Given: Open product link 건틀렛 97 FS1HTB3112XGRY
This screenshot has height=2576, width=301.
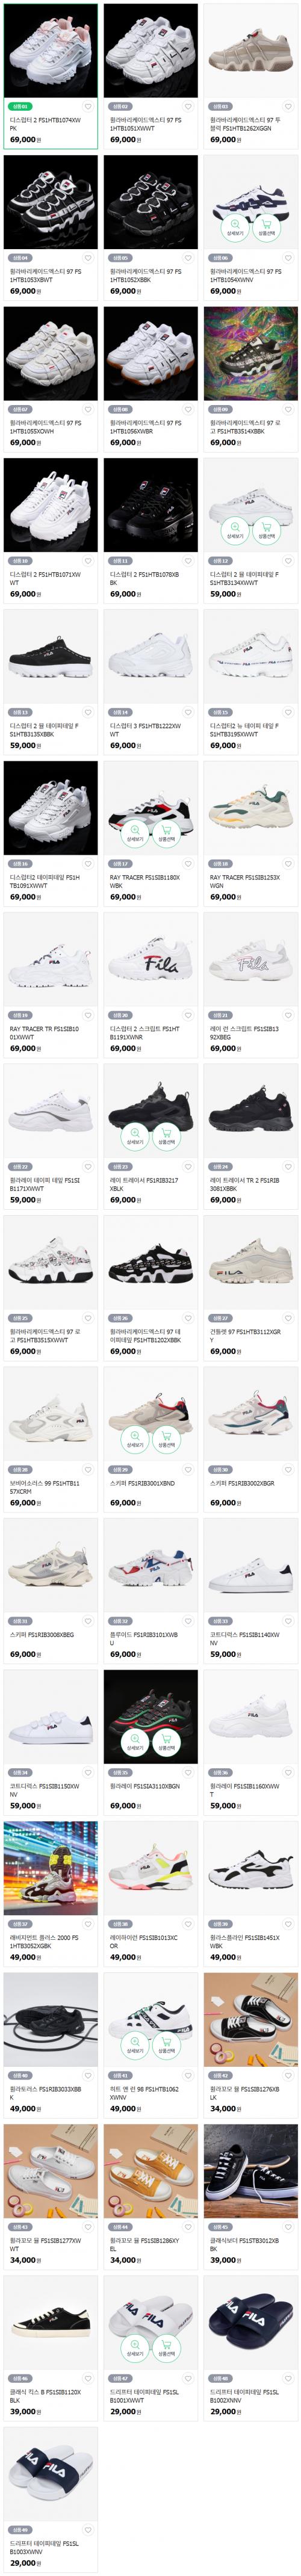Looking at the screenshot, I should (245, 1336).
